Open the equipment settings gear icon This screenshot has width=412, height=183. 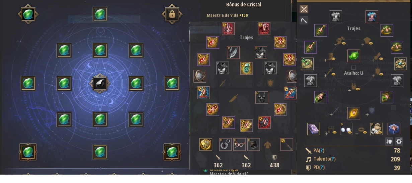(x=399, y=141)
